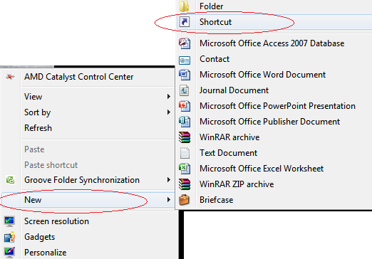Expand the View submenu arrow
The image size is (372, 259).
click(x=168, y=97)
